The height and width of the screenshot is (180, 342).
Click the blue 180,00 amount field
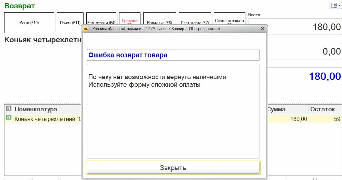[x=304, y=76]
